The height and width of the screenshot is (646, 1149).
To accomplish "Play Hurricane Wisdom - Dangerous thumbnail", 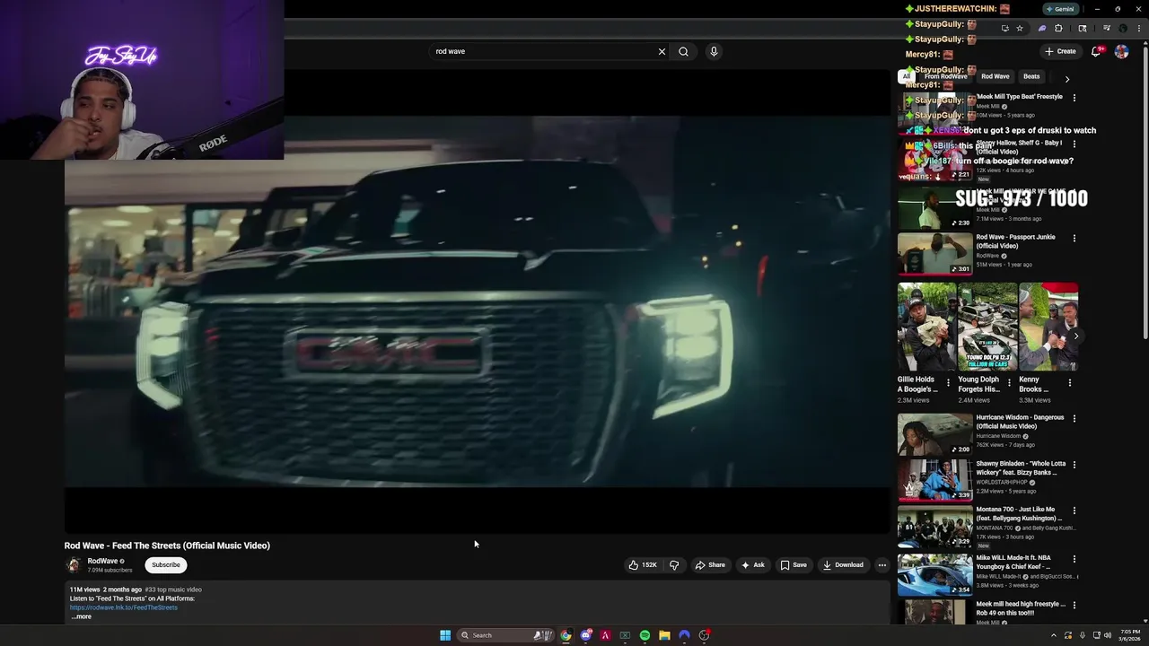I will 934,434.
